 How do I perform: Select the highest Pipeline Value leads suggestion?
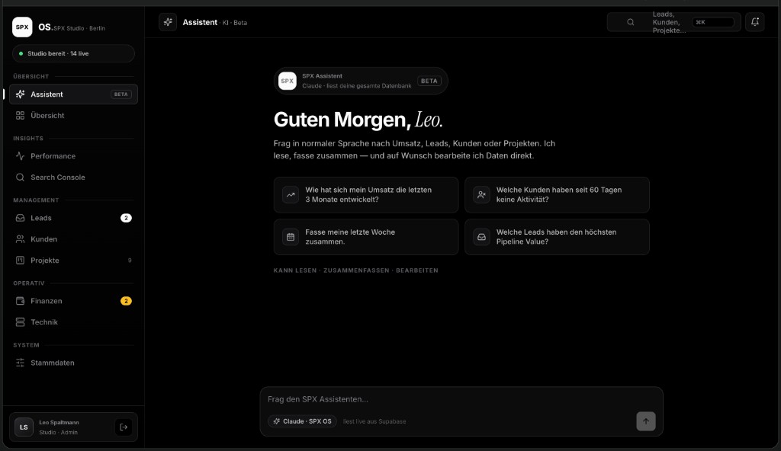click(557, 237)
